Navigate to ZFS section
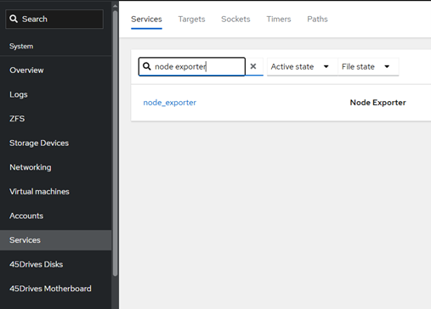 17,119
